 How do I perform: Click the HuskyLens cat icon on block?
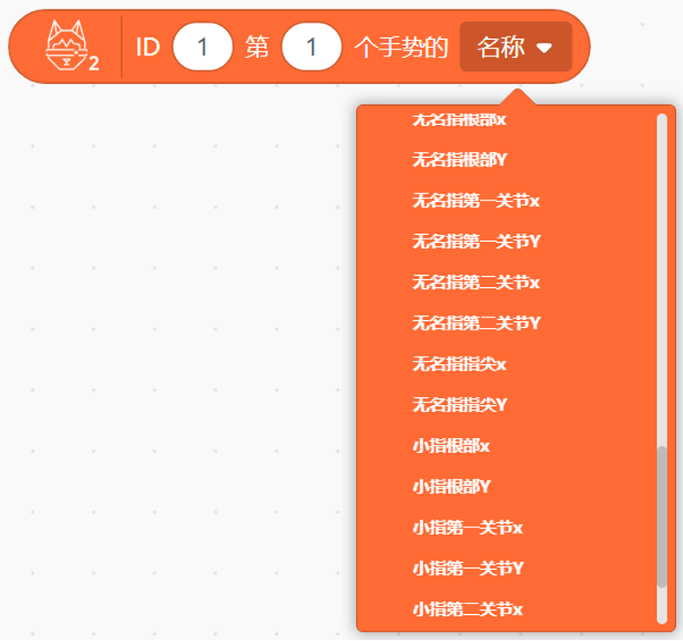(x=71, y=48)
